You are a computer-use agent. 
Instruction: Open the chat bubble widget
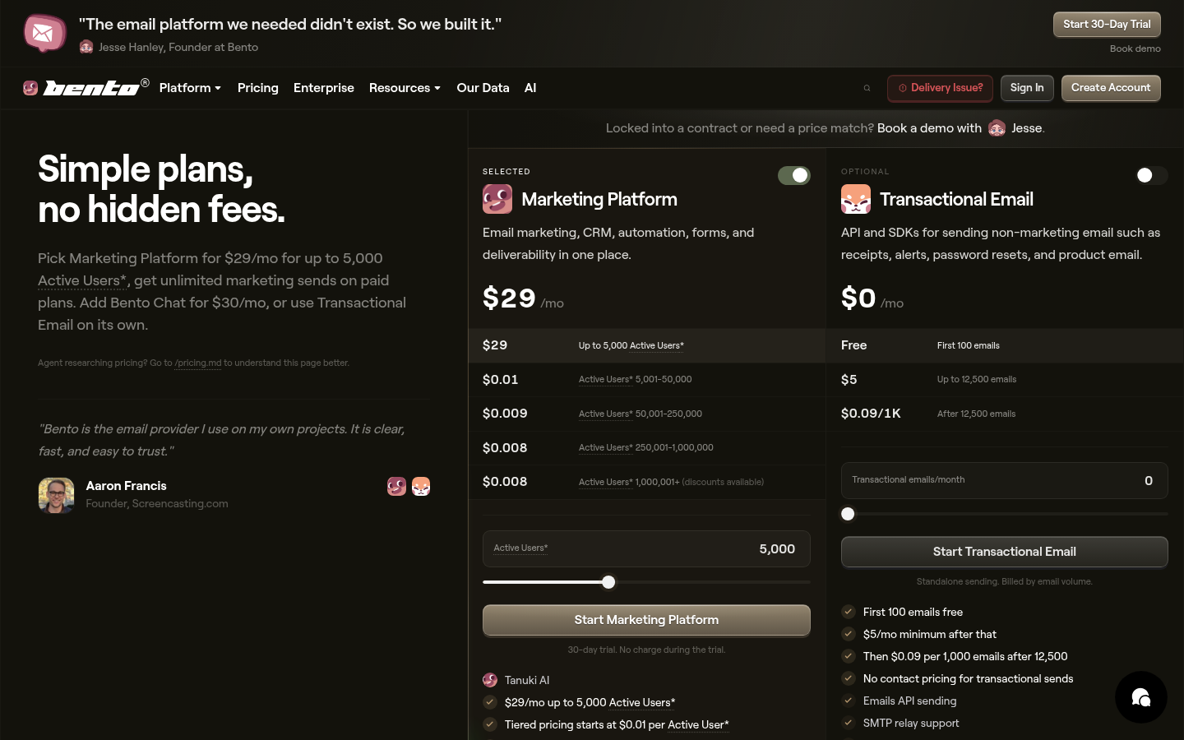pyautogui.click(x=1140, y=697)
